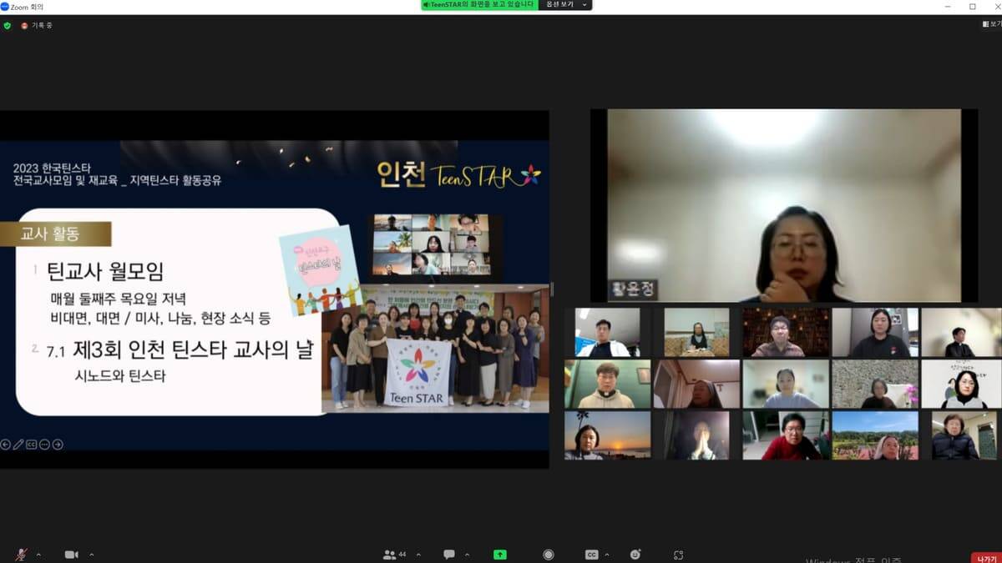Advance to the next slide with the forward arrow
The width and height of the screenshot is (1002, 563).
coord(58,445)
